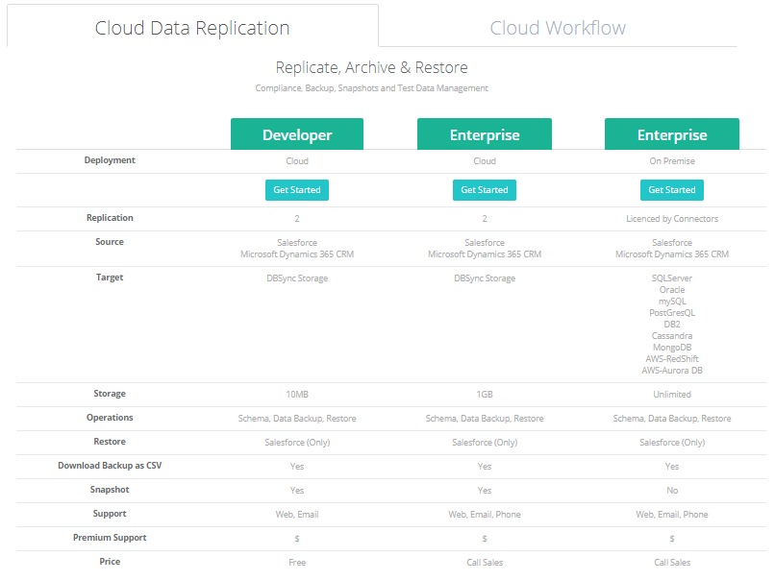Screen dimensions: 775x580
Task: Click MongoDB in the On Premise targets
Action: [x=672, y=348]
